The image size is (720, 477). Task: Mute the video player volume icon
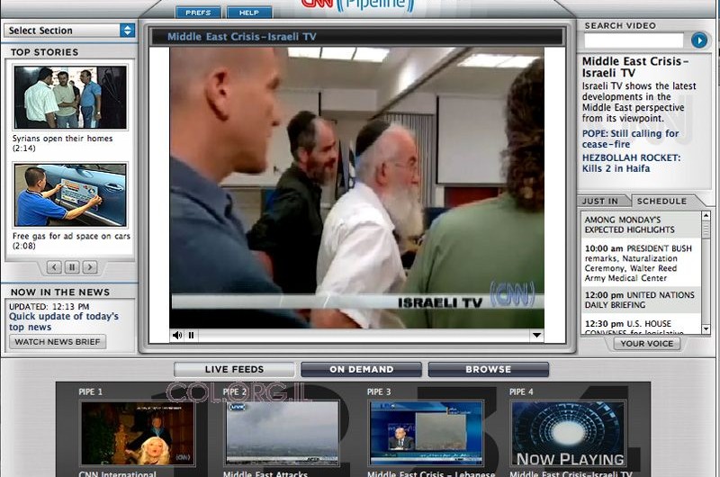(177, 335)
